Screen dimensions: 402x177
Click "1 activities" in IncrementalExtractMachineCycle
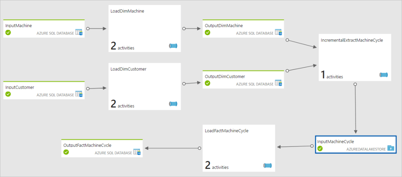pos(332,76)
